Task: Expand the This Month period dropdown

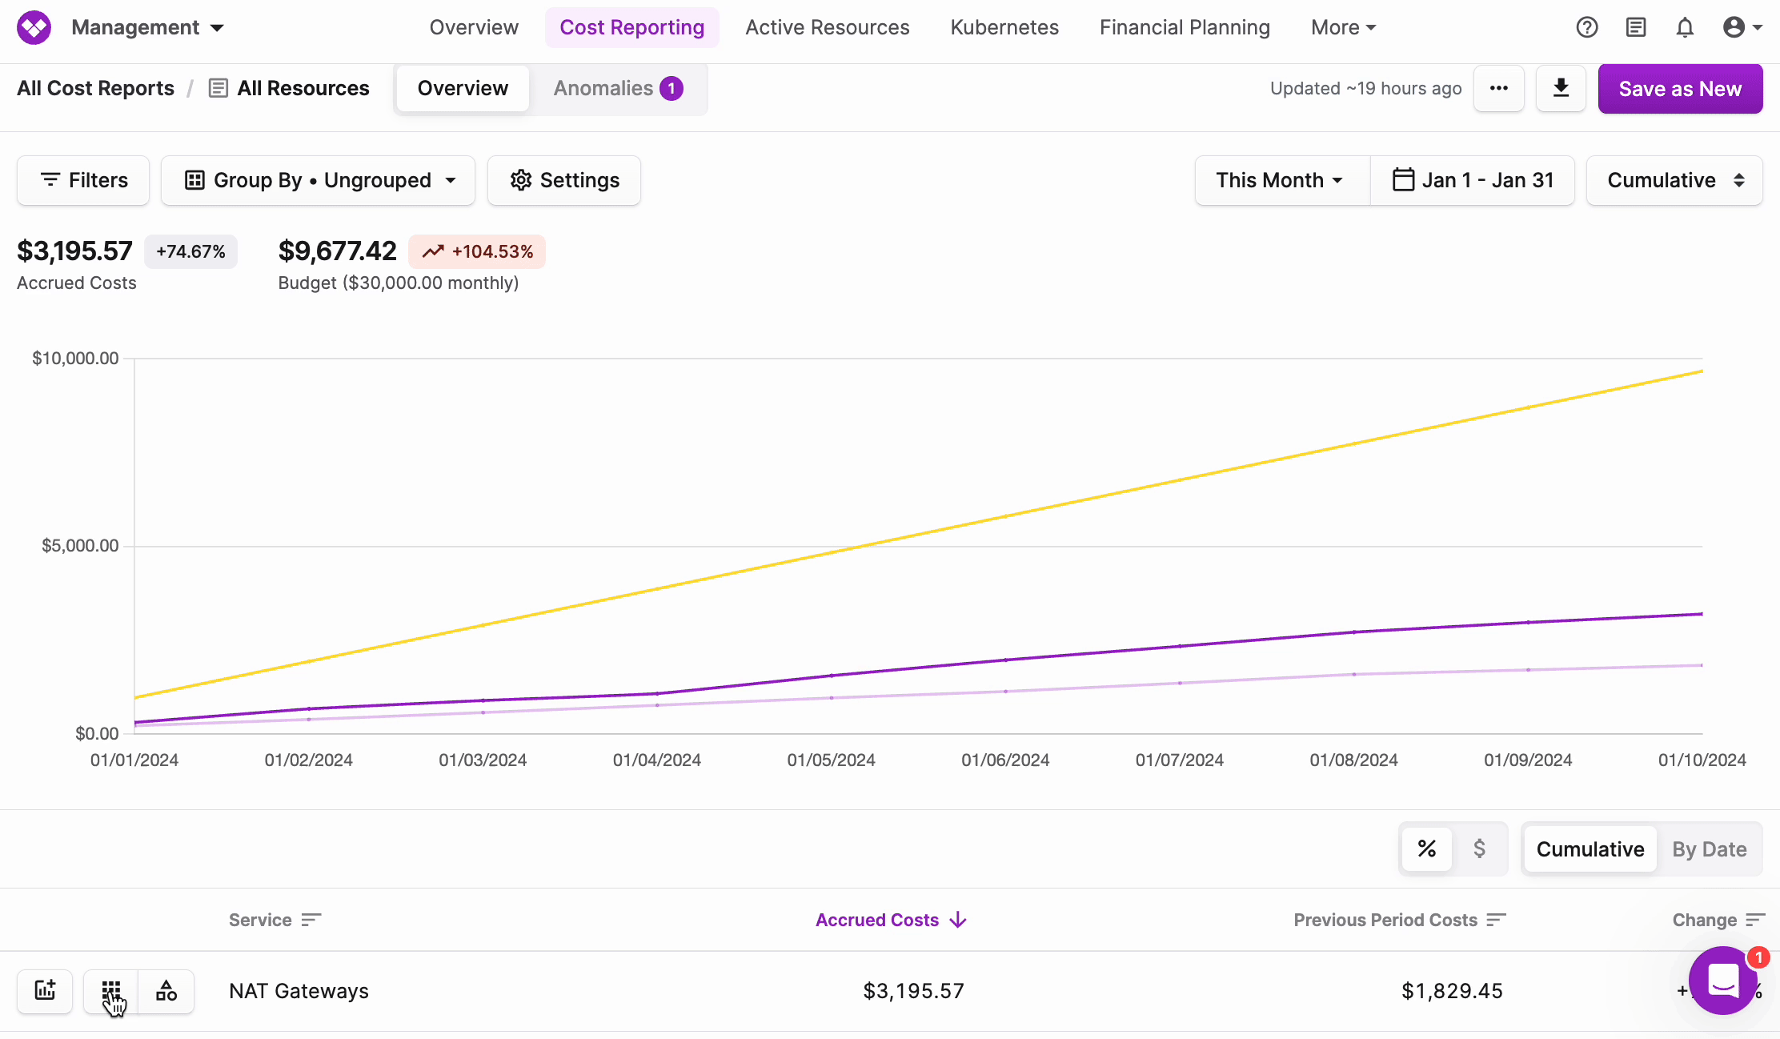Action: [1281, 180]
